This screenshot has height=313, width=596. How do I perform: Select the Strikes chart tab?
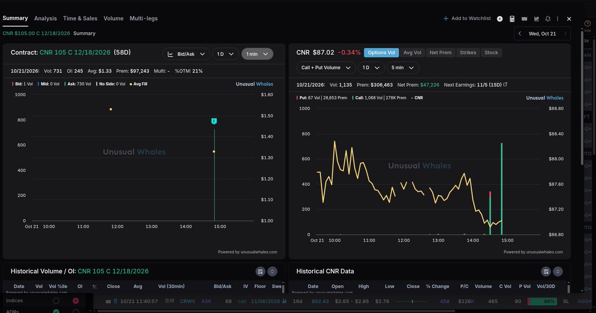[468, 53]
